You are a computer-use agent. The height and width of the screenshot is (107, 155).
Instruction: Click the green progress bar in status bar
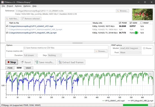point(137,105)
